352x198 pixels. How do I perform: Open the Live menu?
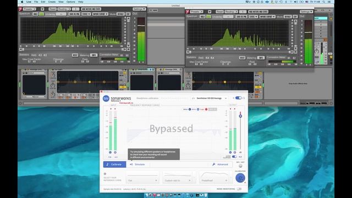pos(29,2)
